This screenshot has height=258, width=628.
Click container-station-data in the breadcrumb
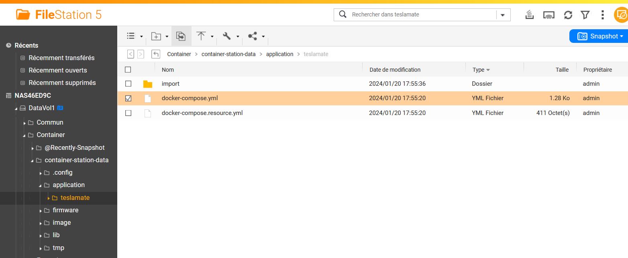click(228, 54)
